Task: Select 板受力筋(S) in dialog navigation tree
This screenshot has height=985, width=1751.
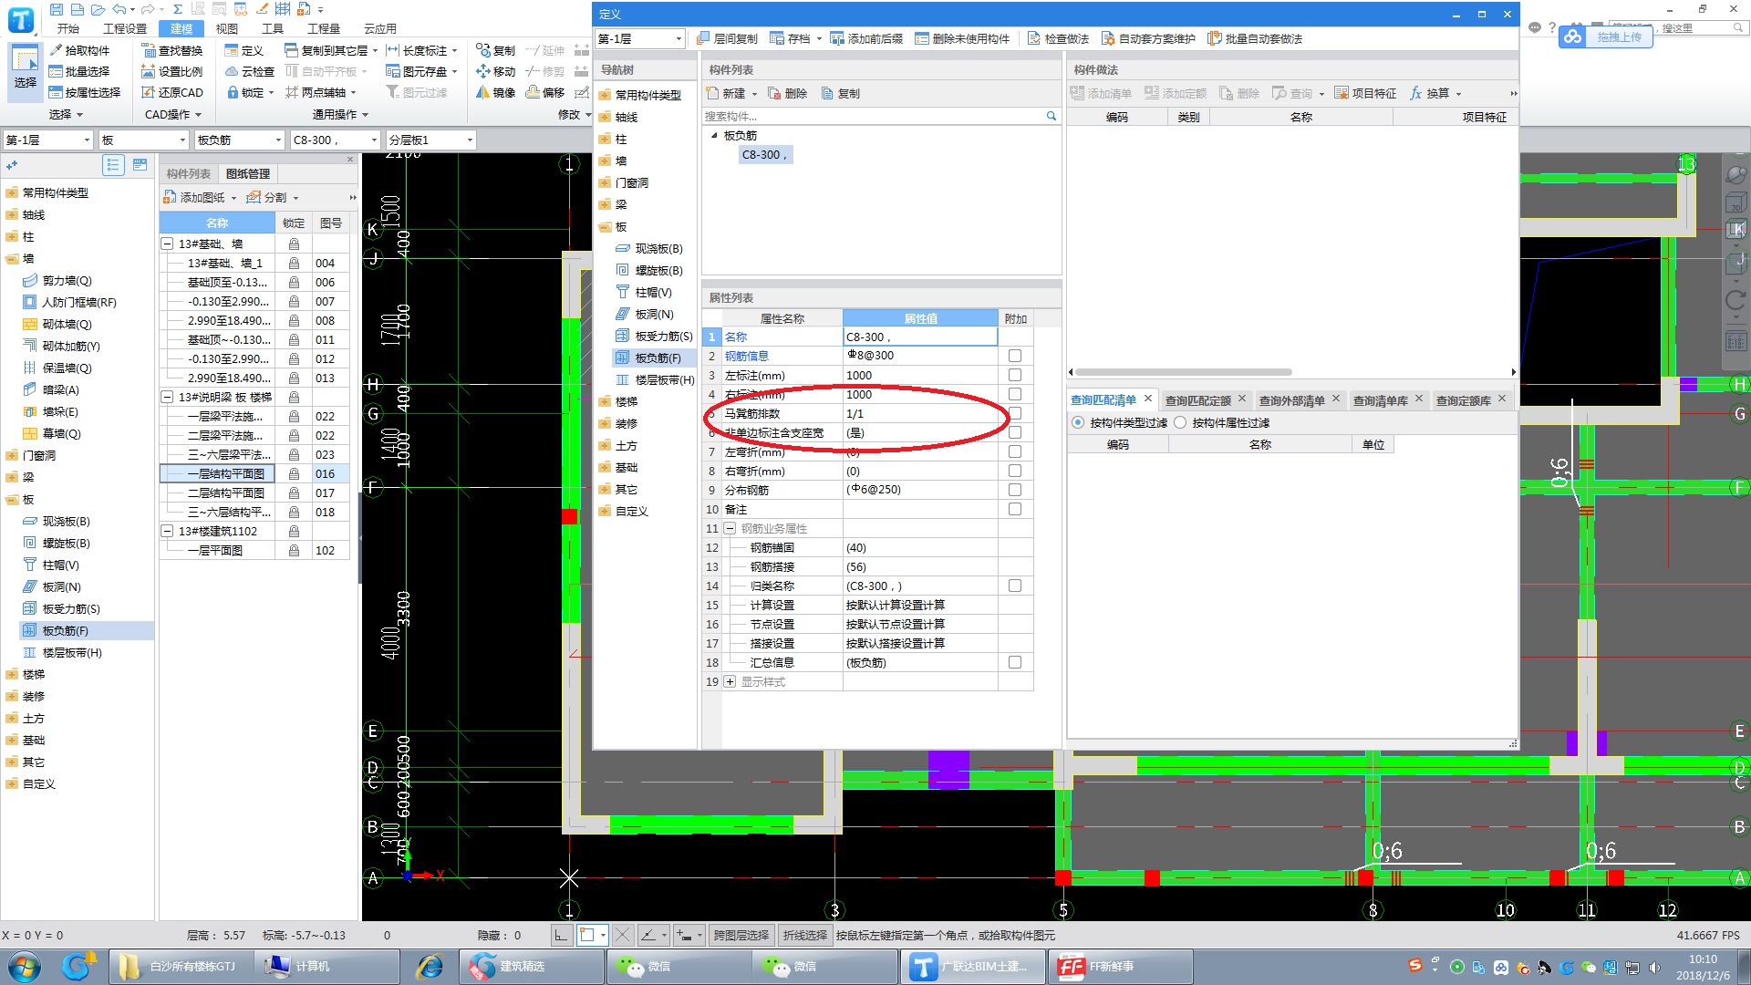Action: [654, 336]
